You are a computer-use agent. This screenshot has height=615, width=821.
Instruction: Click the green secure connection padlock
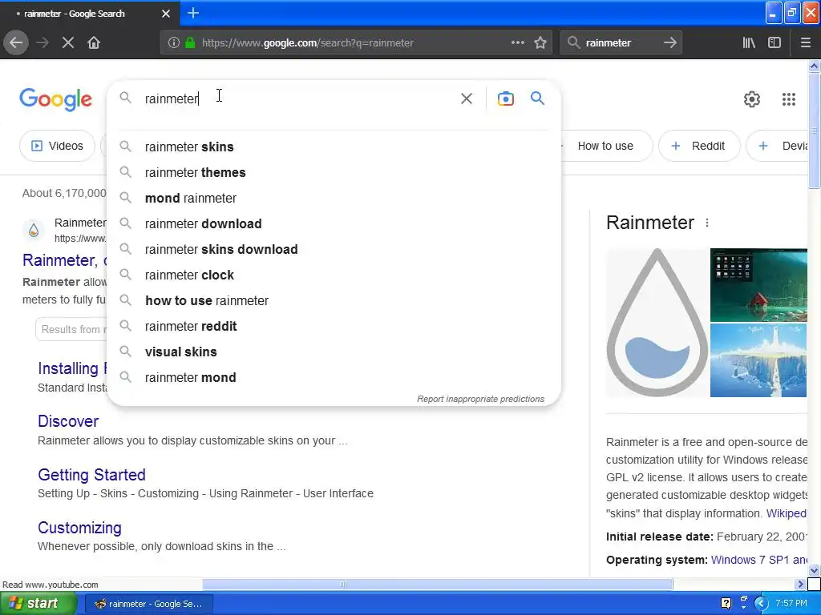190,43
